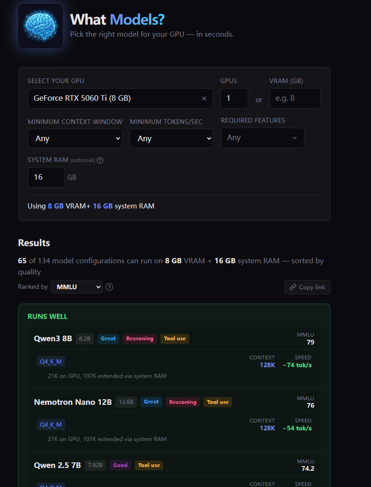Click the Q4_K_M tag under Nemotron Nano 12B

pyautogui.click(x=51, y=425)
